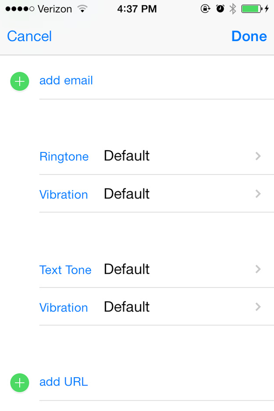Select the Text Tone label
274x411 pixels.
(65, 269)
